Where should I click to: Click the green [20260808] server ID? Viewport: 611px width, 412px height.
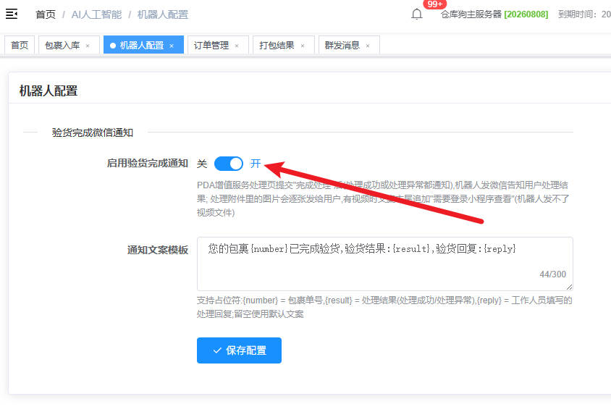[x=526, y=14]
